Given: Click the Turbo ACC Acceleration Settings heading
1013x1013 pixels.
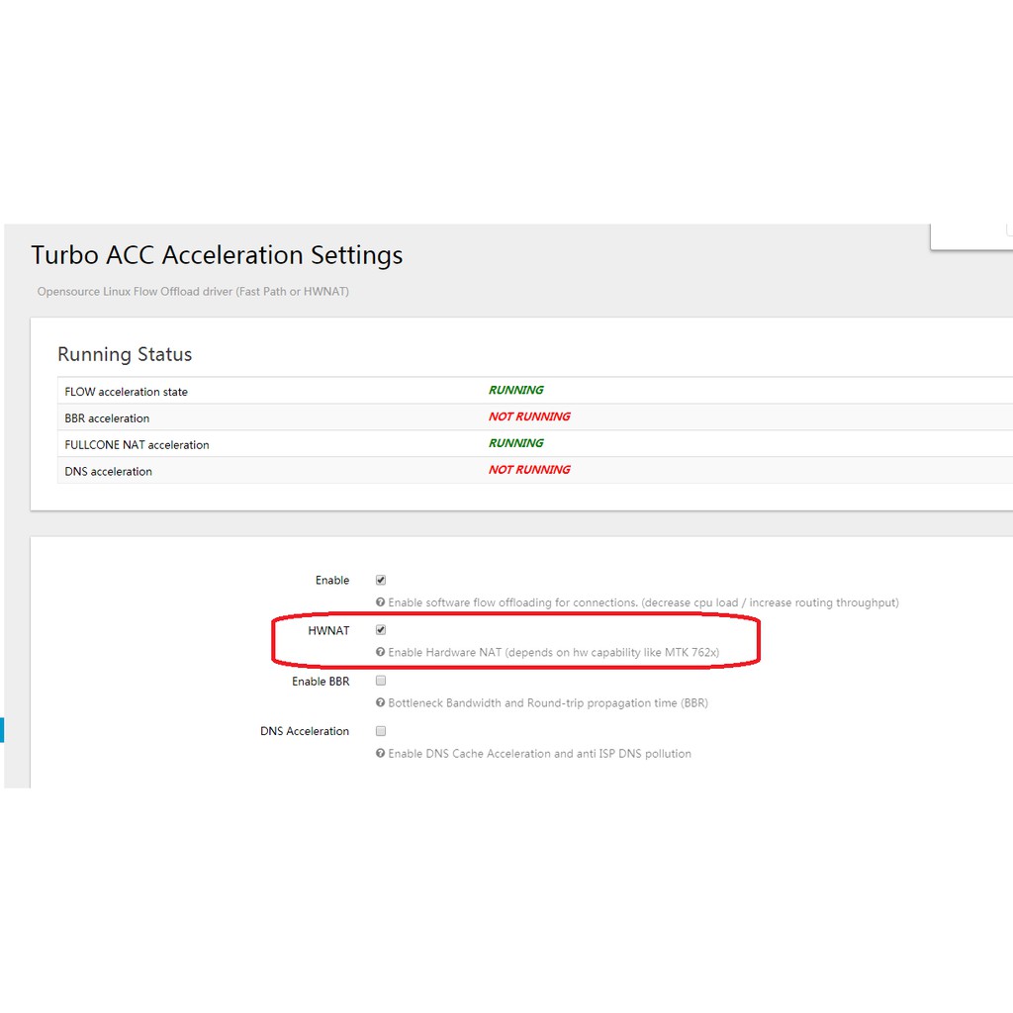Looking at the screenshot, I should (217, 255).
